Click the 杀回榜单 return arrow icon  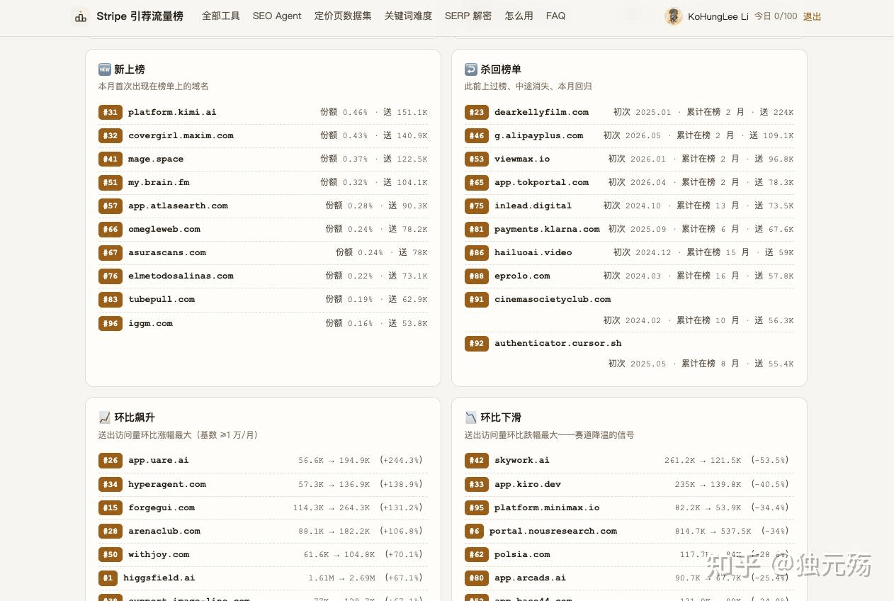pos(471,69)
